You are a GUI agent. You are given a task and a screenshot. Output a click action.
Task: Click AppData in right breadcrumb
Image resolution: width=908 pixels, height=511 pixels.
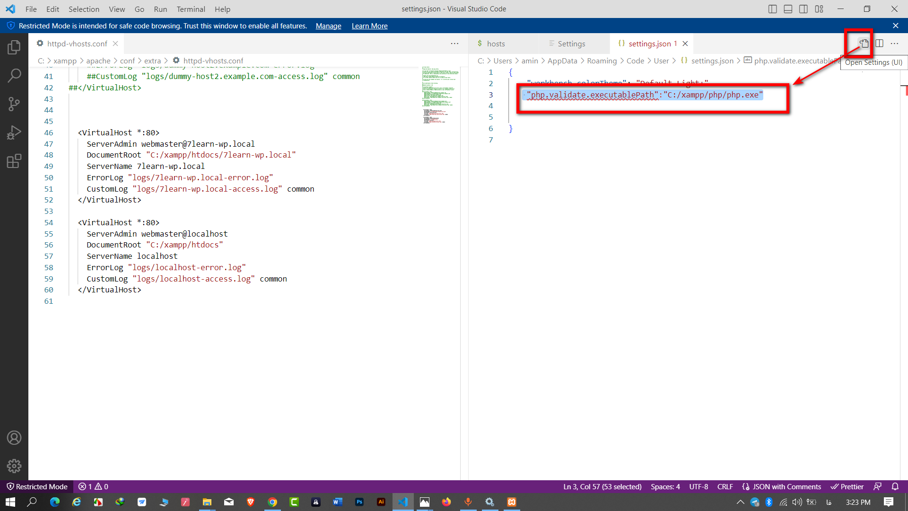click(x=562, y=61)
